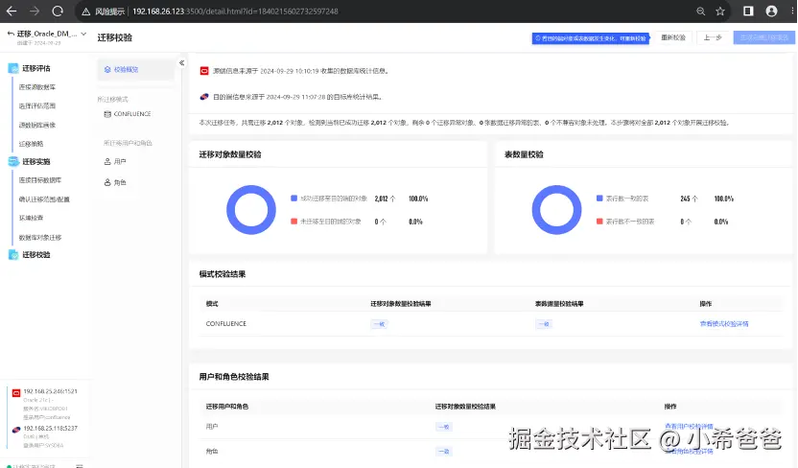Click the zoom magnifier icon in address bar
Image resolution: width=798 pixels, height=468 pixels.
(701, 12)
